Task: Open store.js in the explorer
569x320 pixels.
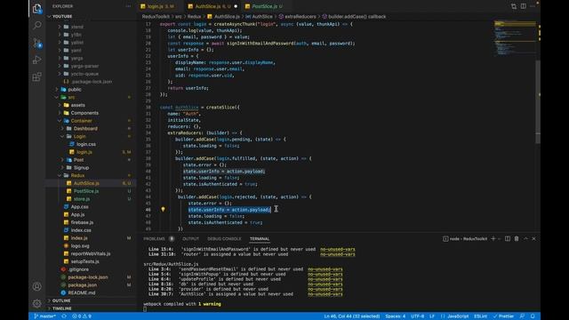Action: click(82, 199)
